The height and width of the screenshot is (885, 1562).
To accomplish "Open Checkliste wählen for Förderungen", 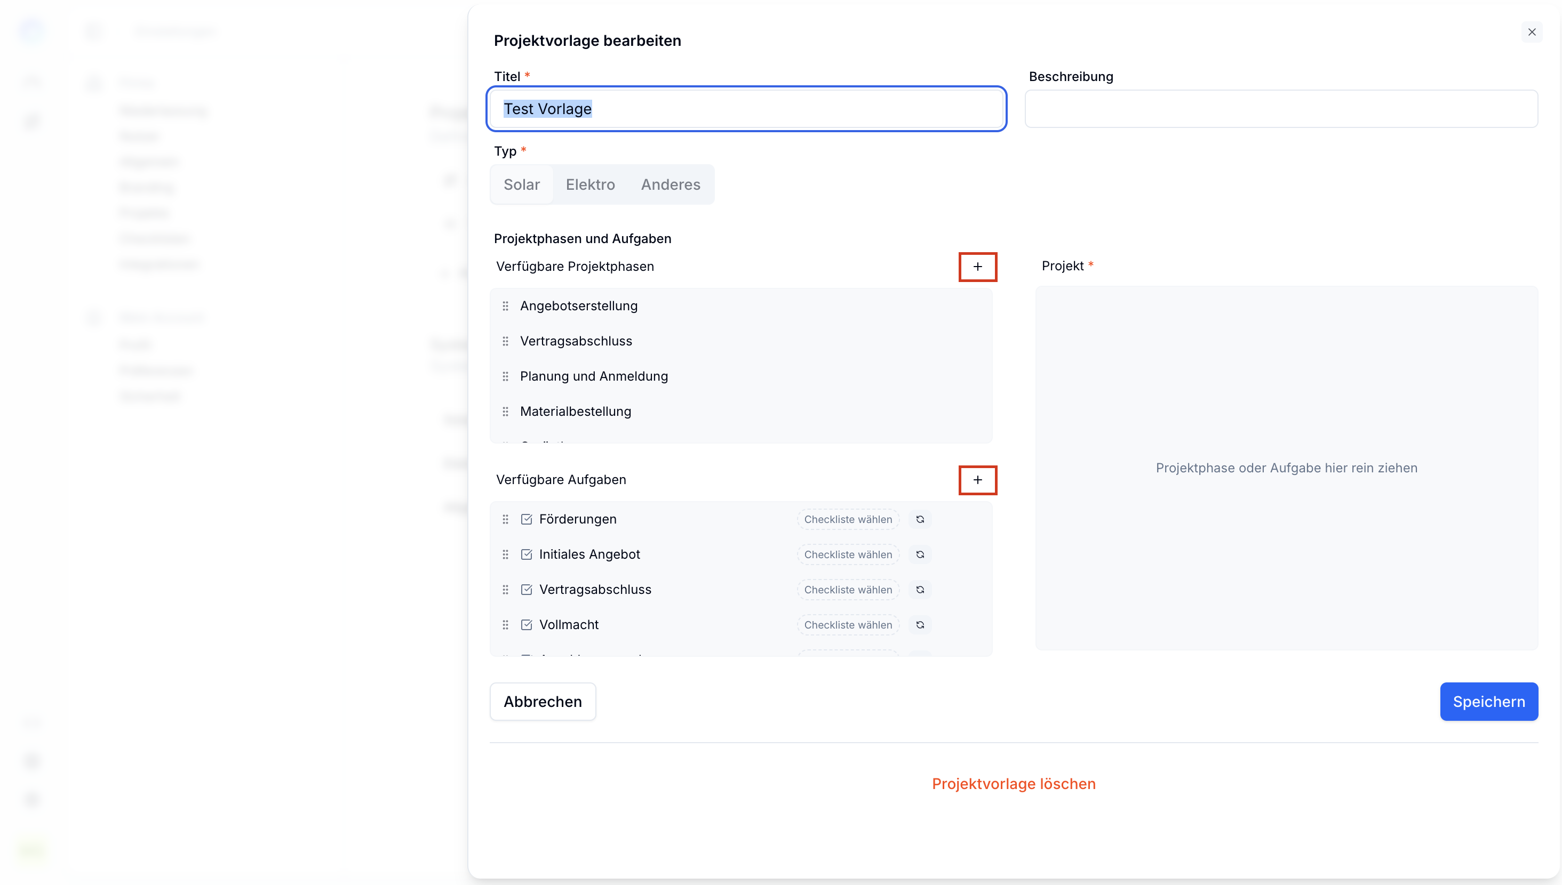I will click(848, 520).
